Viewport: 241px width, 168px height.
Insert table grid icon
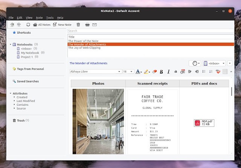(x=225, y=71)
